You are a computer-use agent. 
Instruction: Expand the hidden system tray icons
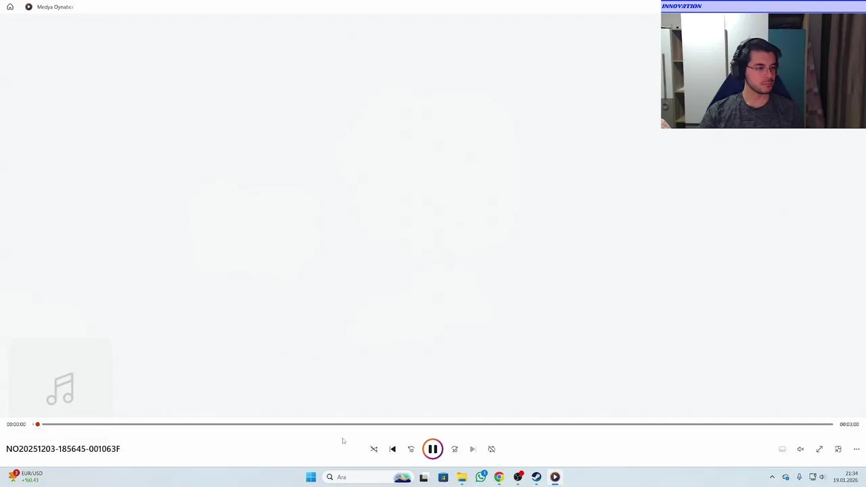[772, 477]
